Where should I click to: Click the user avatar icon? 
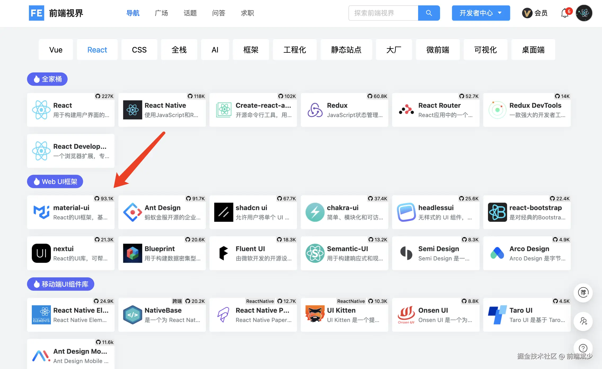[584, 13]
